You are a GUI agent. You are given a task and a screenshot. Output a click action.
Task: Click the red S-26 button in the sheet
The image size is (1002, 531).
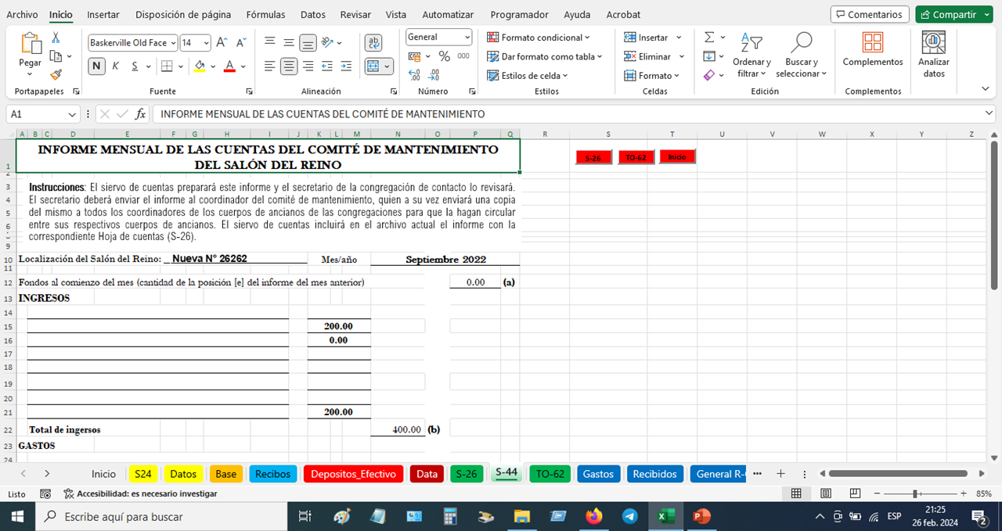[x=593, y=157]
